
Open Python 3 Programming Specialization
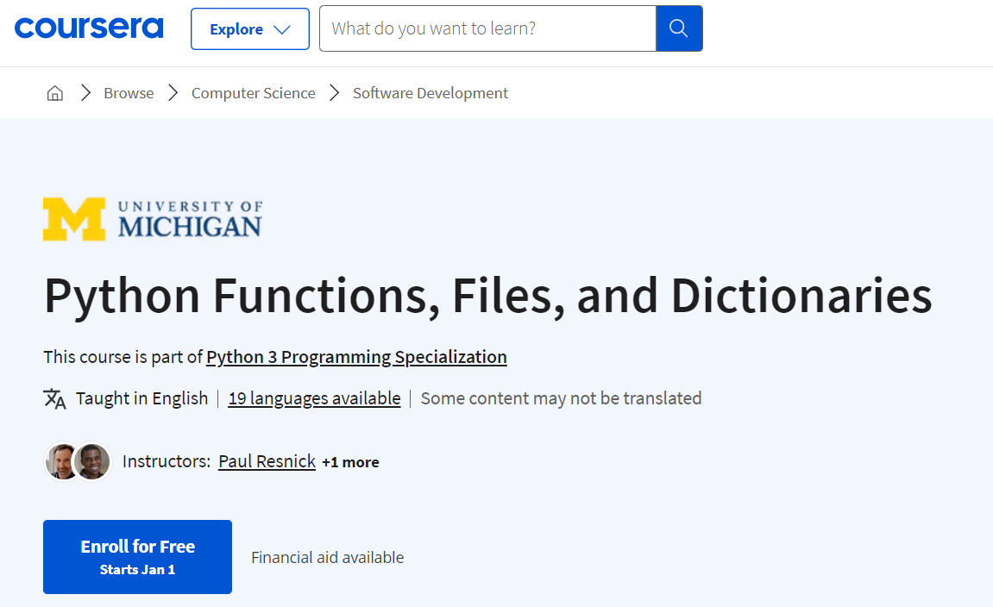[356, 356]
